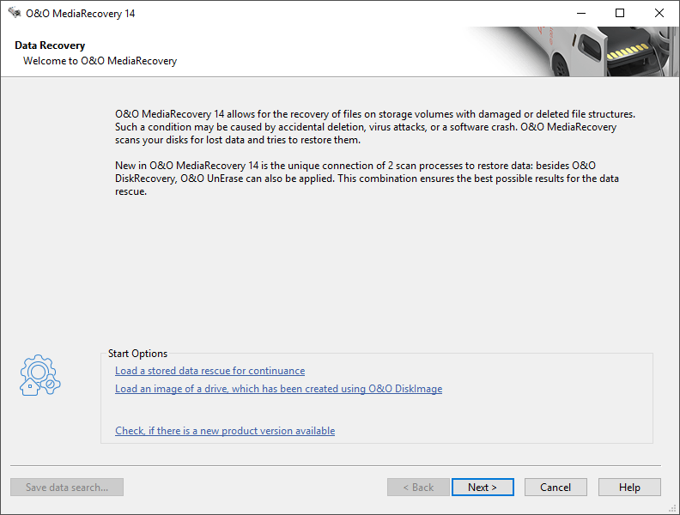Viewport: 680px width, 515px height.
Task: Check if a new product version is available
Action: [225, 431]
